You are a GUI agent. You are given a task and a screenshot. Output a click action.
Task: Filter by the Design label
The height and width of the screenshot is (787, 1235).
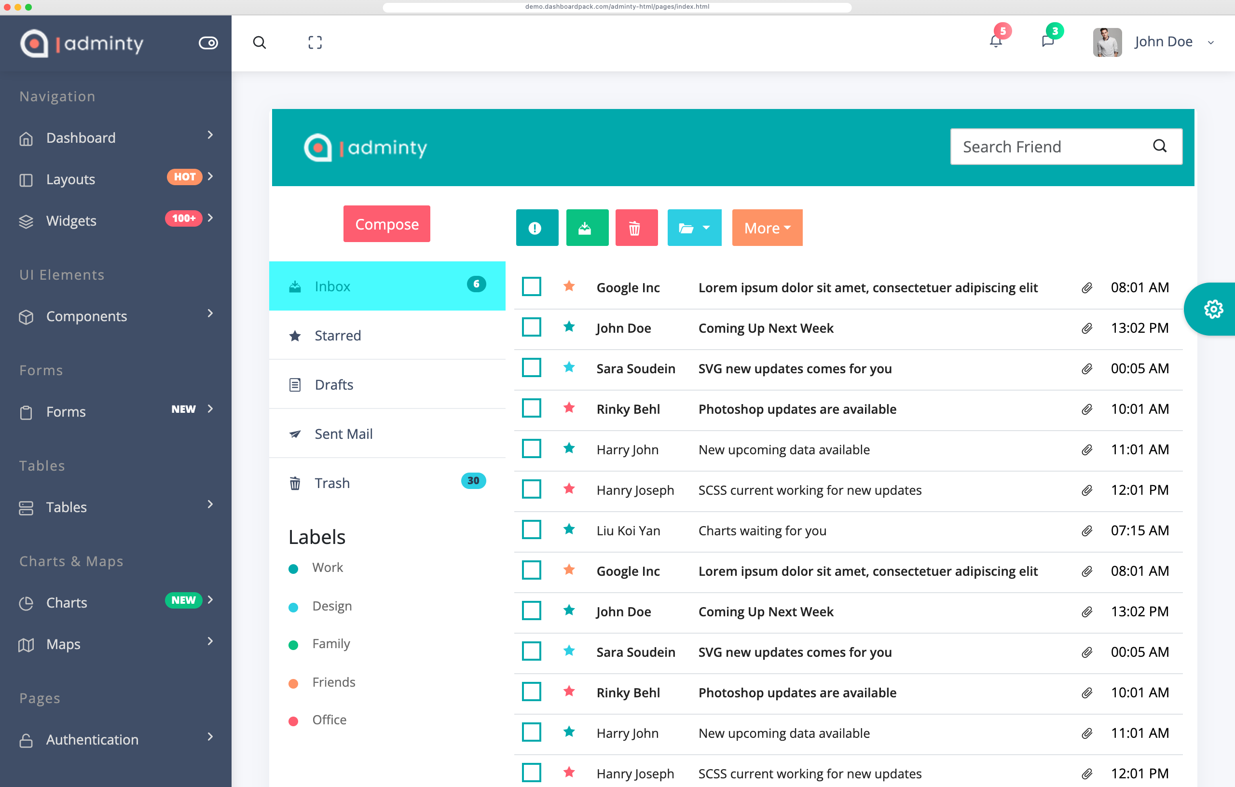coord(332,606)
